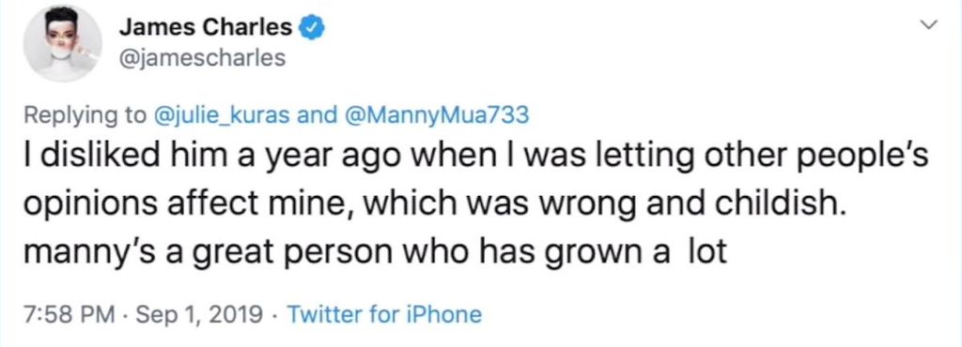The width and height of the screenshot is (962, 347).
Task: Open James Charles profile picture
Action: click(x=63, y=43)
